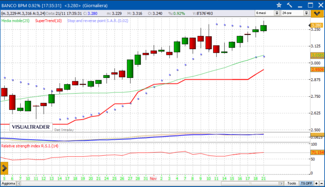Select Stop and reverse point S.A.R. label
This screenshot has width=325, height=187.
point(98,21)
